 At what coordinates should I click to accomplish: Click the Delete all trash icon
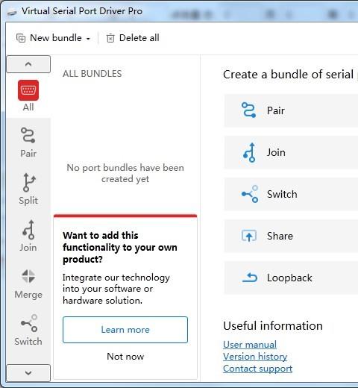pyautogui.click(x=110, y=38)
